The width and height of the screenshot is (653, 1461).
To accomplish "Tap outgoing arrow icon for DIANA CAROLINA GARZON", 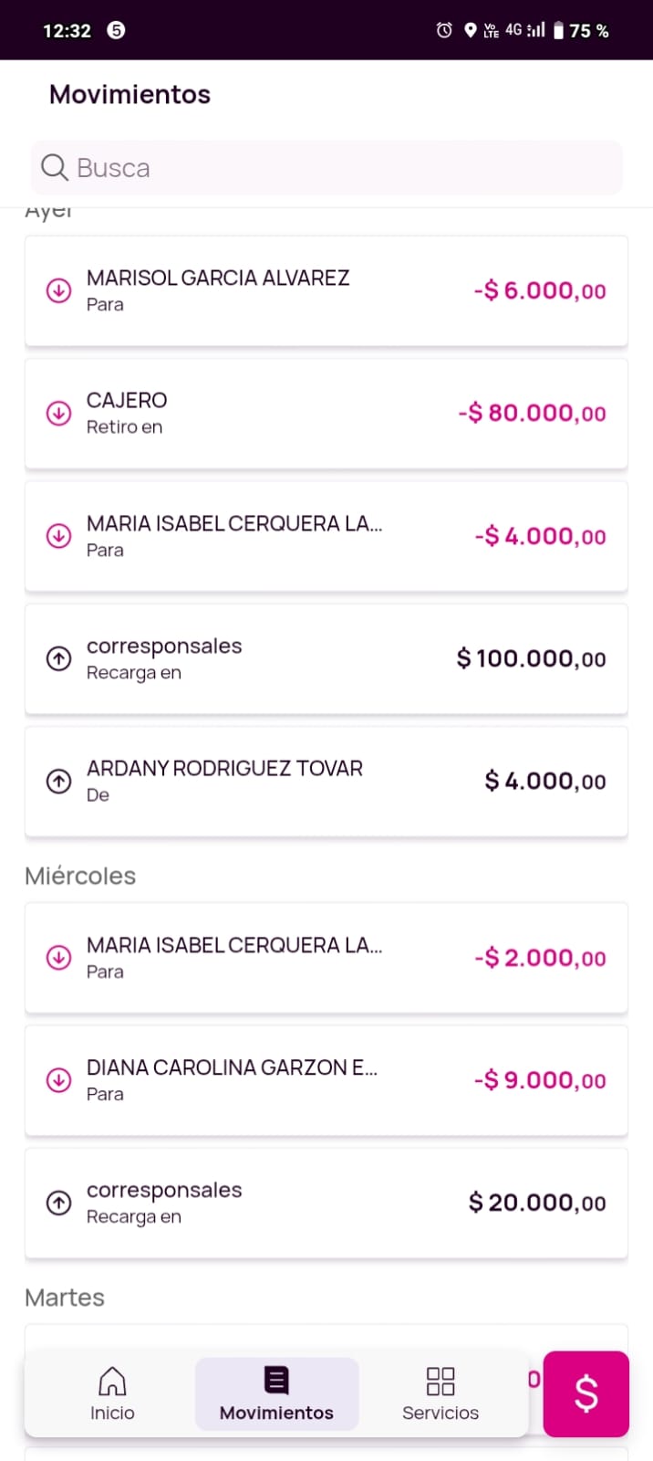I will [59, 1080].
